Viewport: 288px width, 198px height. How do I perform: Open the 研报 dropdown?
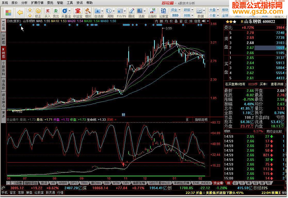click(188, 10)
